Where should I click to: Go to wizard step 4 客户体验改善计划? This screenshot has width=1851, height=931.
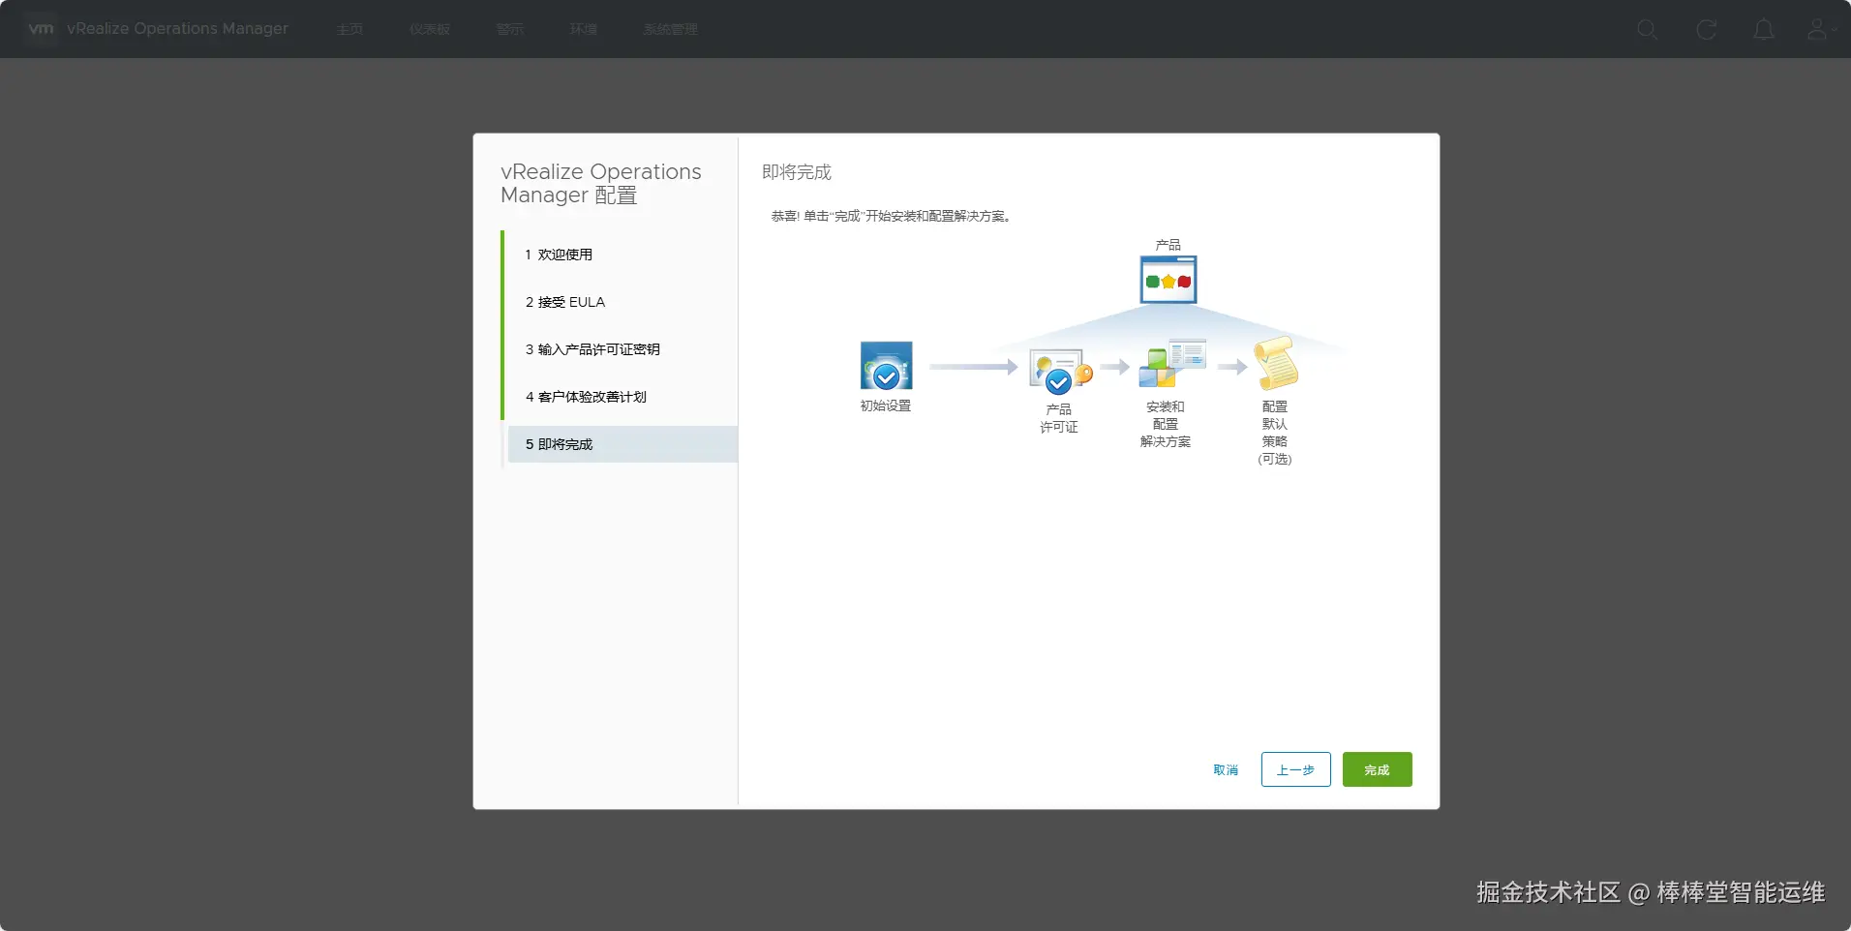(x=621, y=397)
